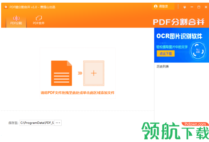This screenshot has height=142, width=209.
Task: Click the 保存至 label
Action: [13, 123]
